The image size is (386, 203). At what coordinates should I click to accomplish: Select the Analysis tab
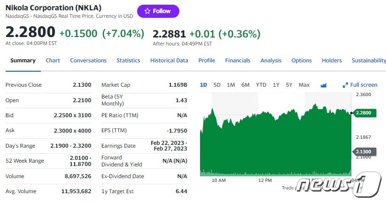tap(271, 60)
